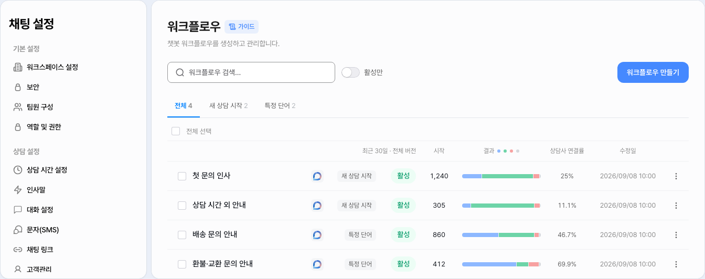Click result bar for 첫 문의 인사
The image size is (705, 279).
[501, 176]
